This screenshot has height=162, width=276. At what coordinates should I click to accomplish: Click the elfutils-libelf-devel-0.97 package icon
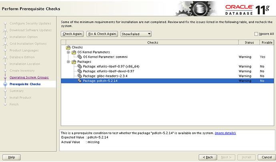click(80, 71)
